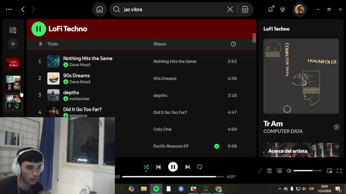Click the downloaded indicator beside xvohsome
This screenshot has width=346, height=194.
(65, 99)
